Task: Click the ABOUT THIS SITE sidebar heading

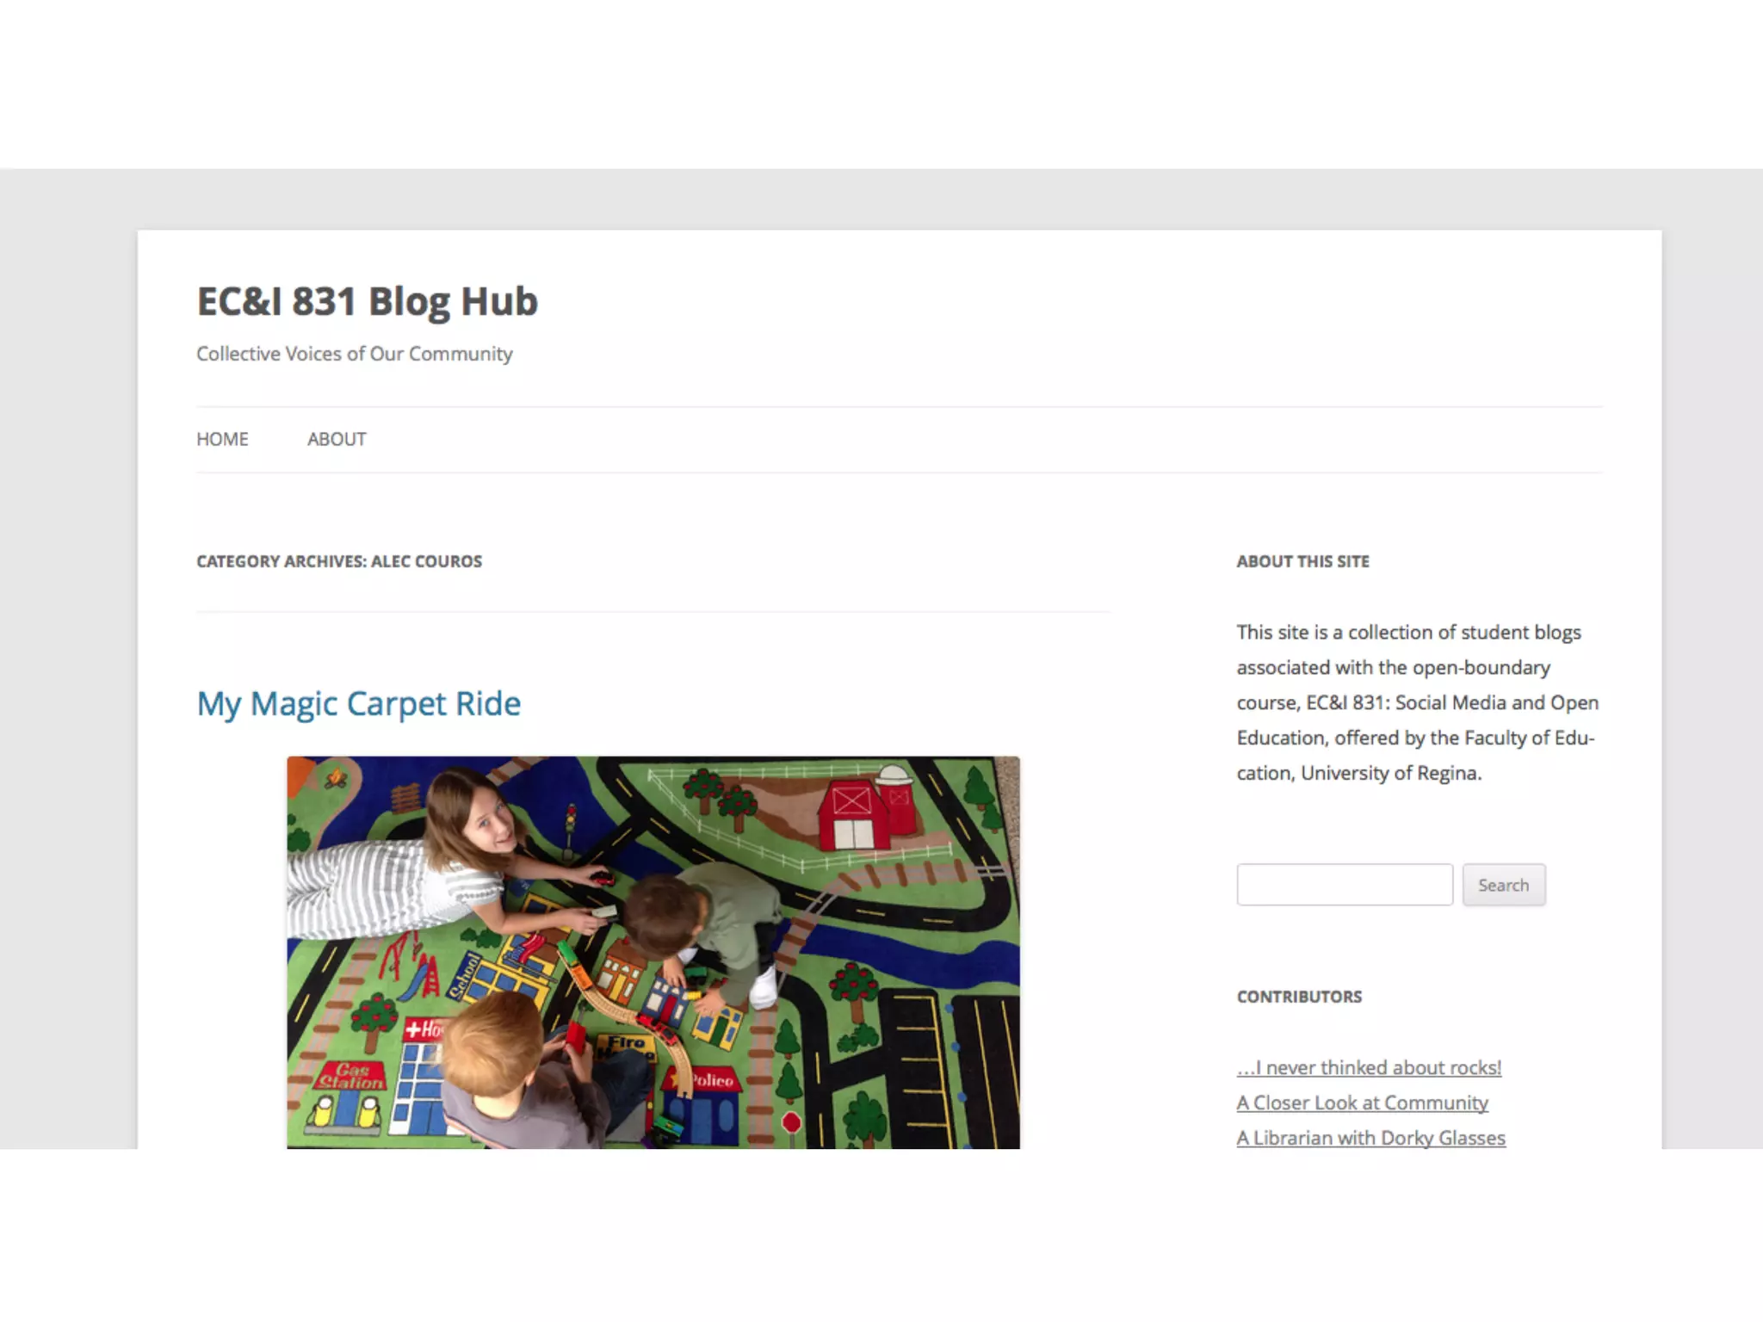Action: coord(1303,561)
